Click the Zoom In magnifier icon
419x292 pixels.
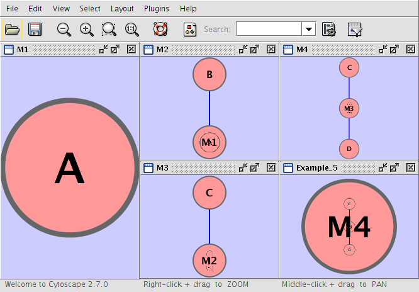87,30
